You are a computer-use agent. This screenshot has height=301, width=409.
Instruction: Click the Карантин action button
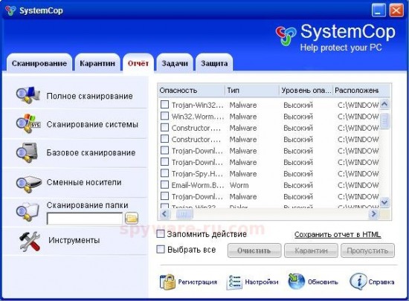(x=311, y=250)
